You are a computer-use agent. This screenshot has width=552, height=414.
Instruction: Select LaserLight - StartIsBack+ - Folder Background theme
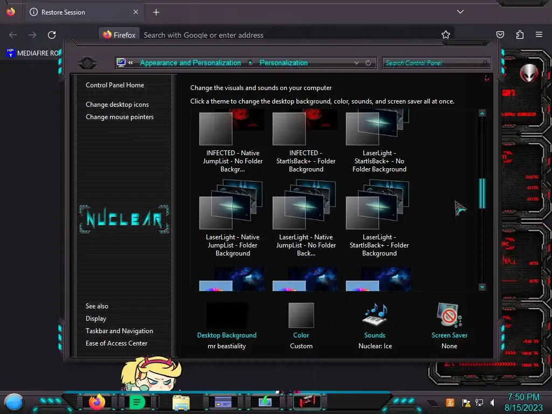(x=379, y=218)
